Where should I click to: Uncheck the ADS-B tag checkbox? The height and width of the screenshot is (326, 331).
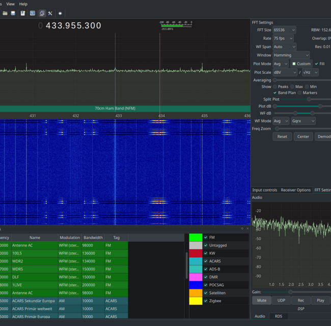pos(206,269)
